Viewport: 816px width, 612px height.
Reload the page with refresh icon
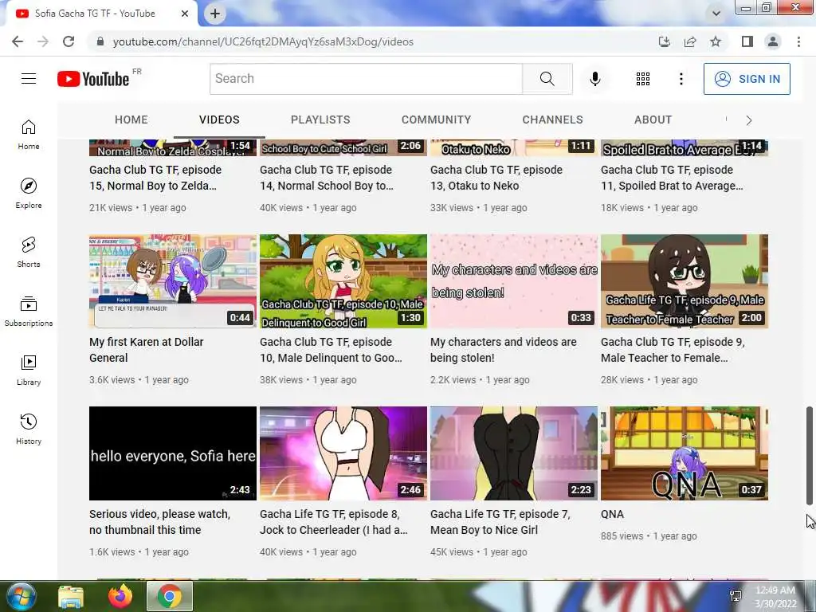point(69,41)
